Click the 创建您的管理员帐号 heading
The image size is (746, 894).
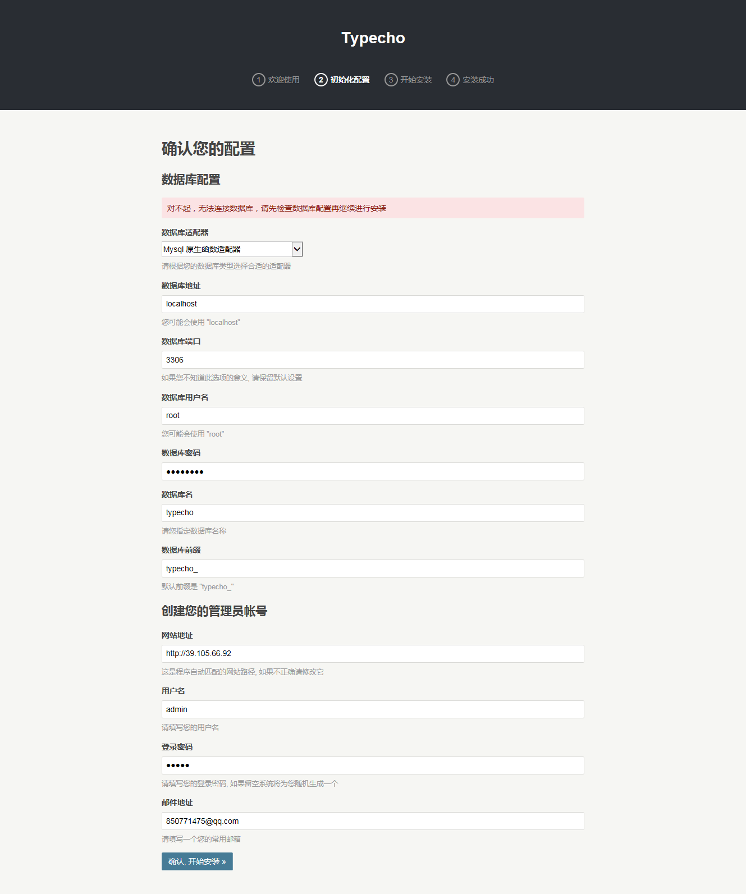coord(214,611)
